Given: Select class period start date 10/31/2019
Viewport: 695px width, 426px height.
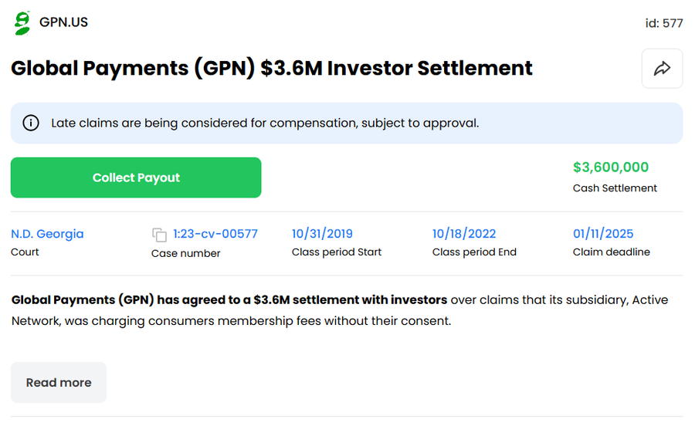Looking at the screenshot, I should [322, 234].
